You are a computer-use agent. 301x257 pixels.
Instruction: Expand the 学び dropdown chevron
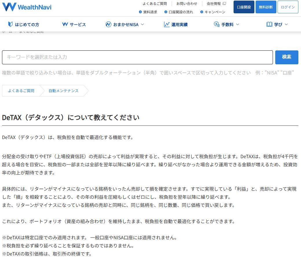[x=286, y=24]
